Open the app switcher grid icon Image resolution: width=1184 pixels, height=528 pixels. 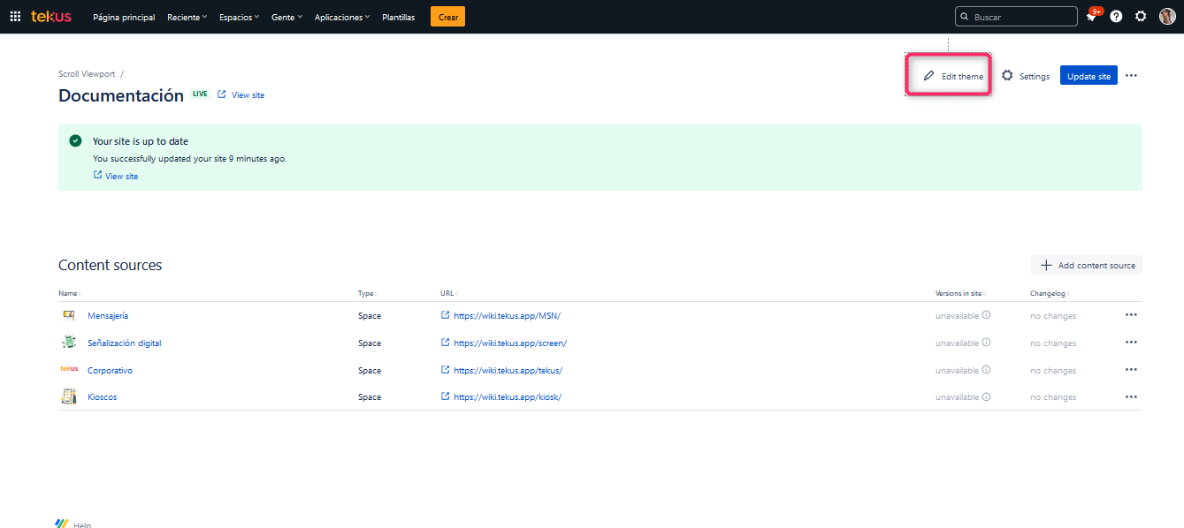pyautogui.click(x=15, y=17)
